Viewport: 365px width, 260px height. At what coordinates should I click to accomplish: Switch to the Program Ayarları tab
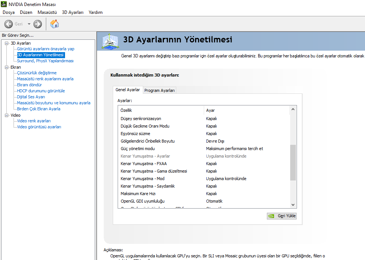pyautogui.click(x=159, y=90)
